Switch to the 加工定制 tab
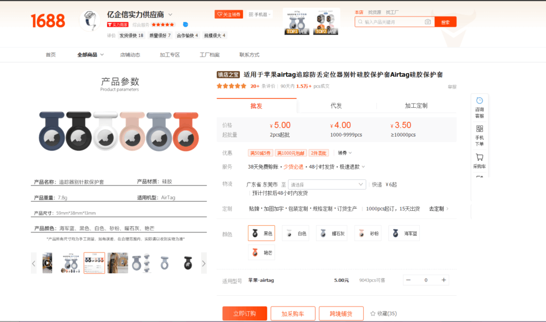Viewport: 546px width, 322px height. click(416, 106)
